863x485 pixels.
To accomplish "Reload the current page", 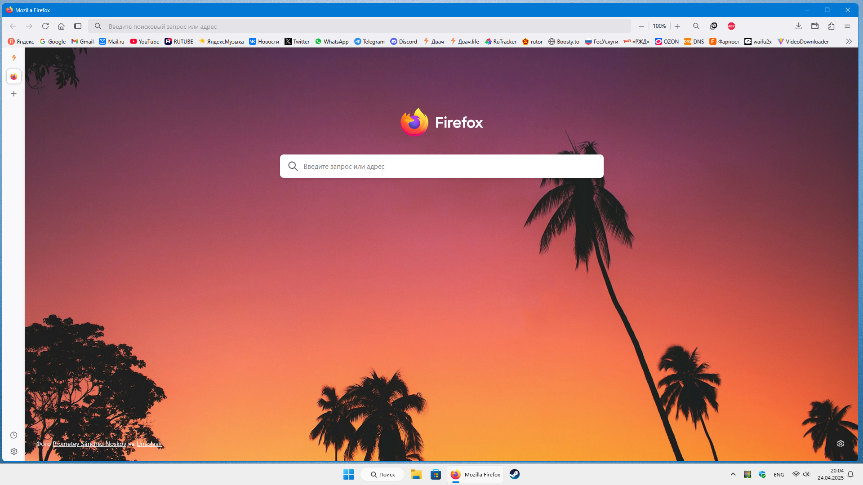I will tap(45, 26).
